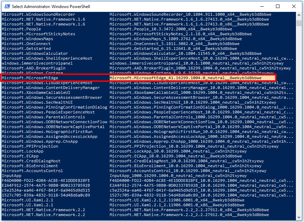Image resolution: width=304 pixels, height=222 pixels.
Task: Click Microsoft.NET.Native.Framework.2.2_2.2.27912.0_x86 full name
Action: coord(189,210)
